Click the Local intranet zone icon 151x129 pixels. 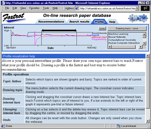119,126
